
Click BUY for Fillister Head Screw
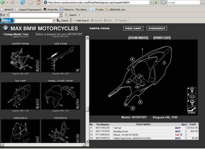178,138
